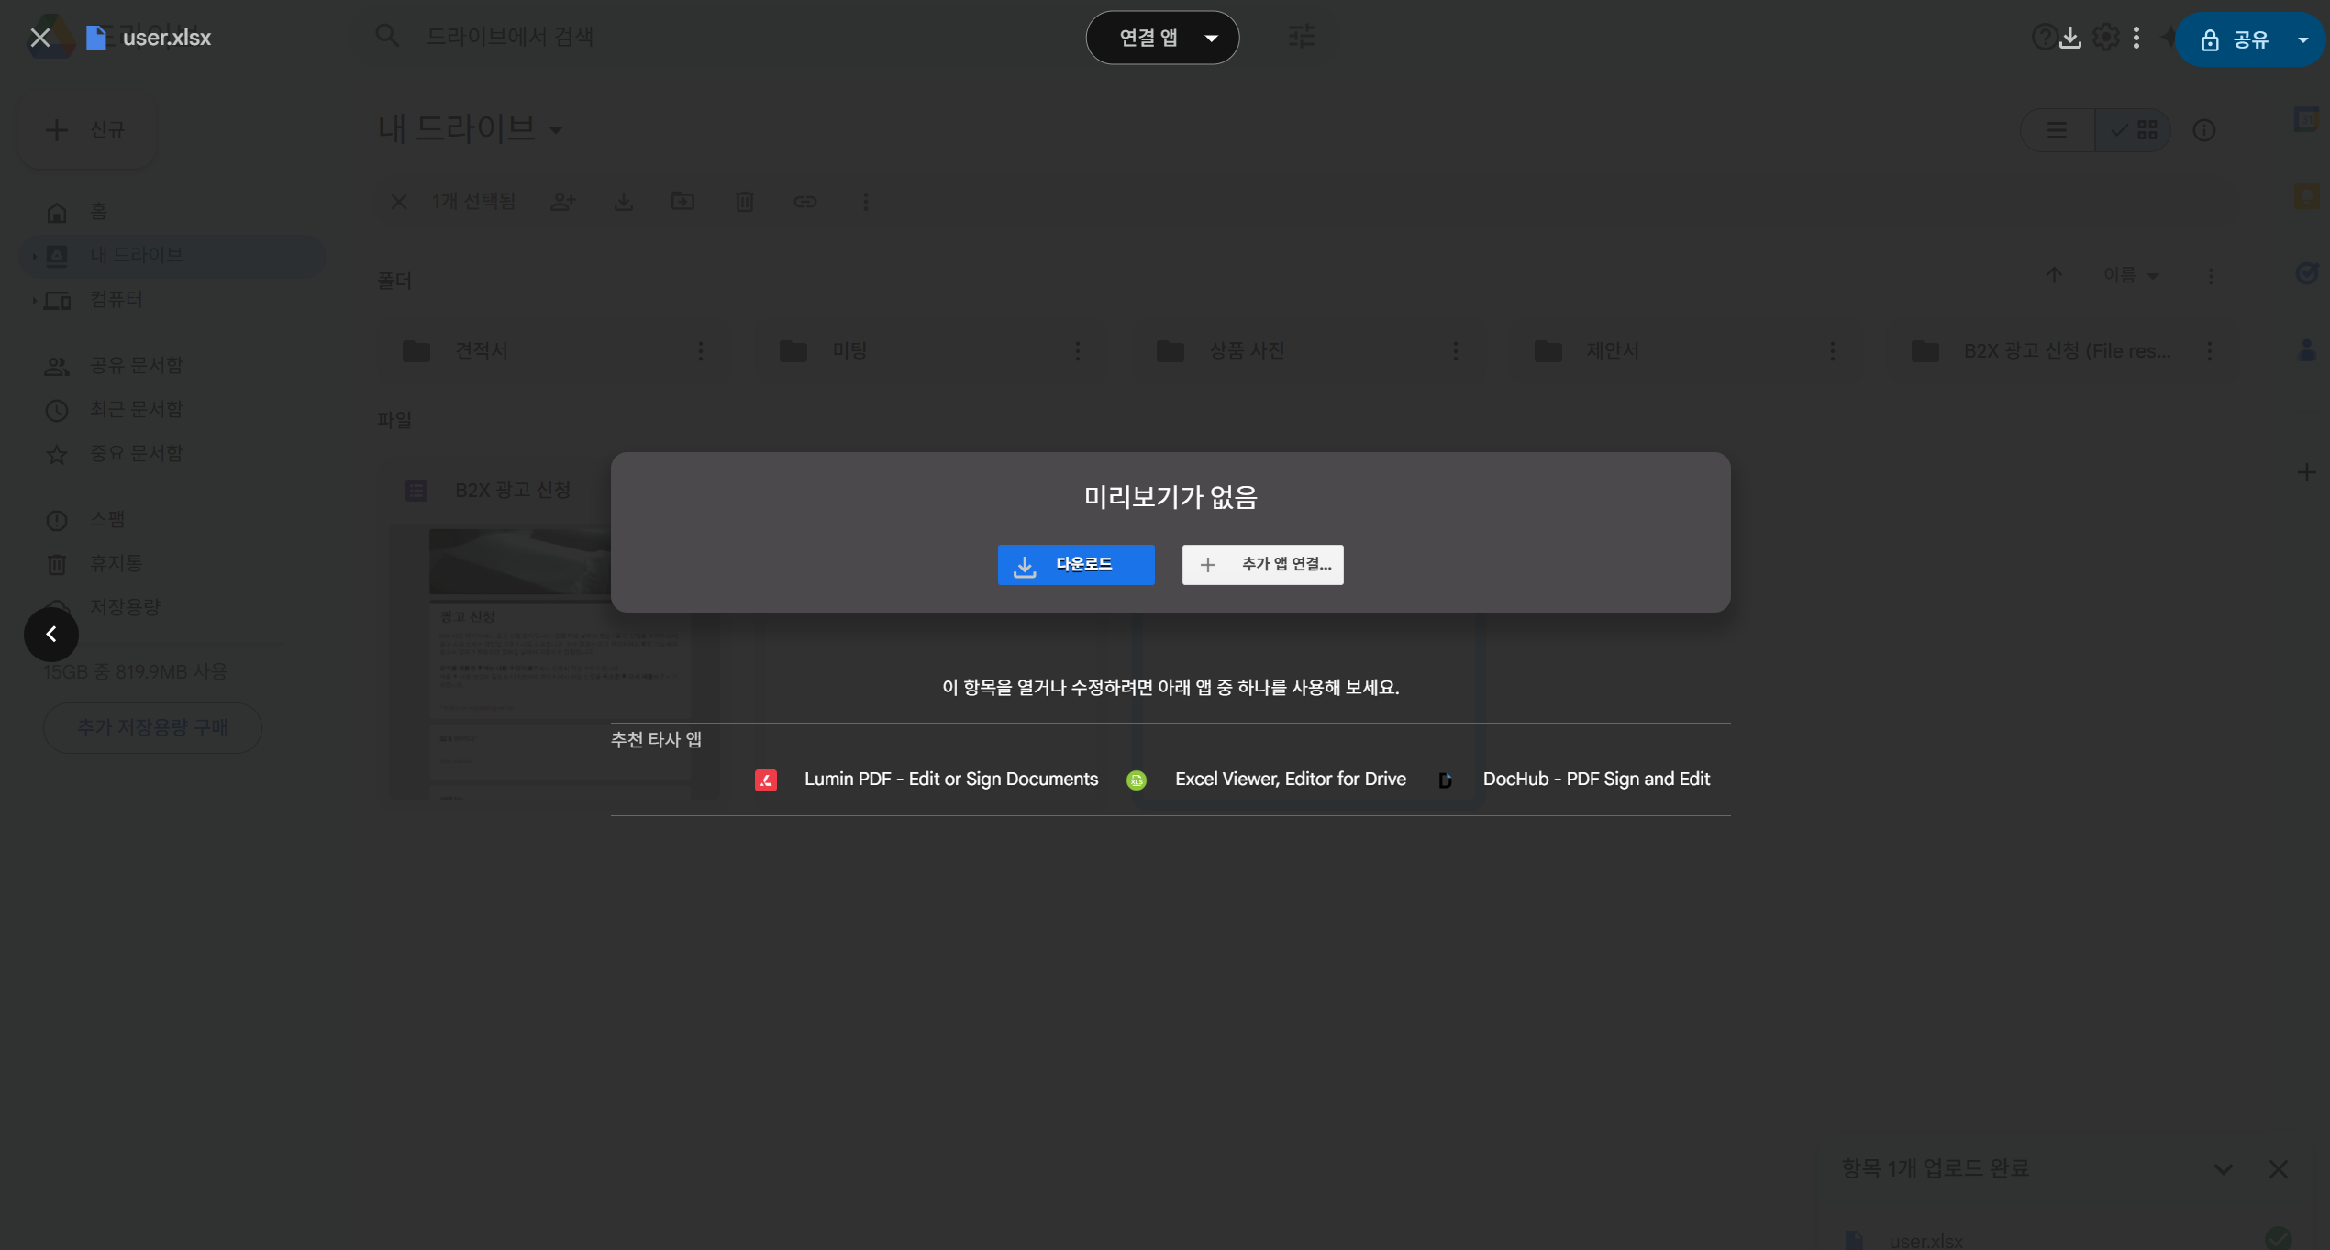Click the B2X 광고 신청 file thumbnail
Screen dimensions: 2330x1250
pyautogui.click(x=554, y=662)
